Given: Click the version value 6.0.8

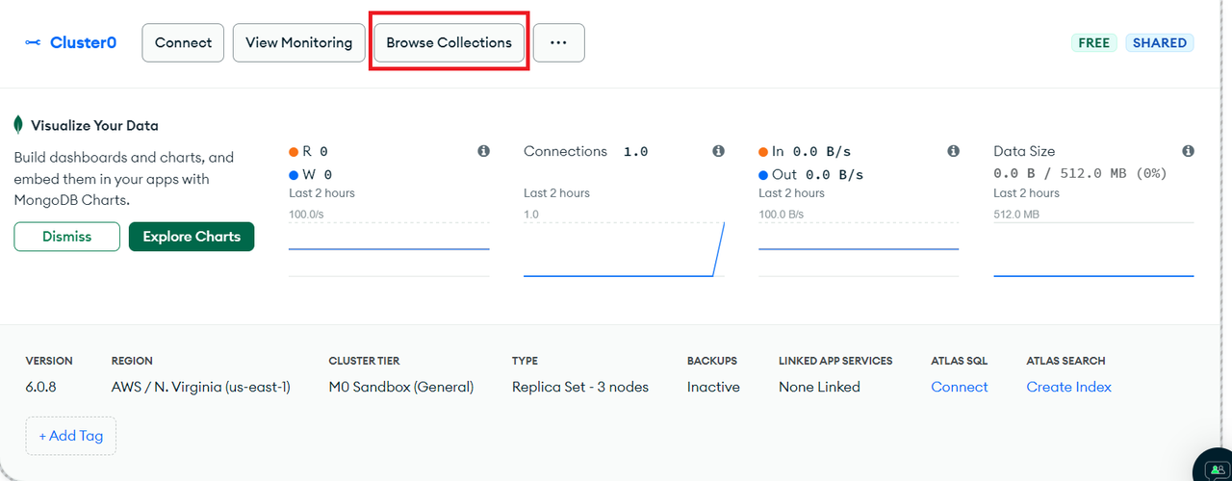Looking at the screenshot, I should click(42, 387).
